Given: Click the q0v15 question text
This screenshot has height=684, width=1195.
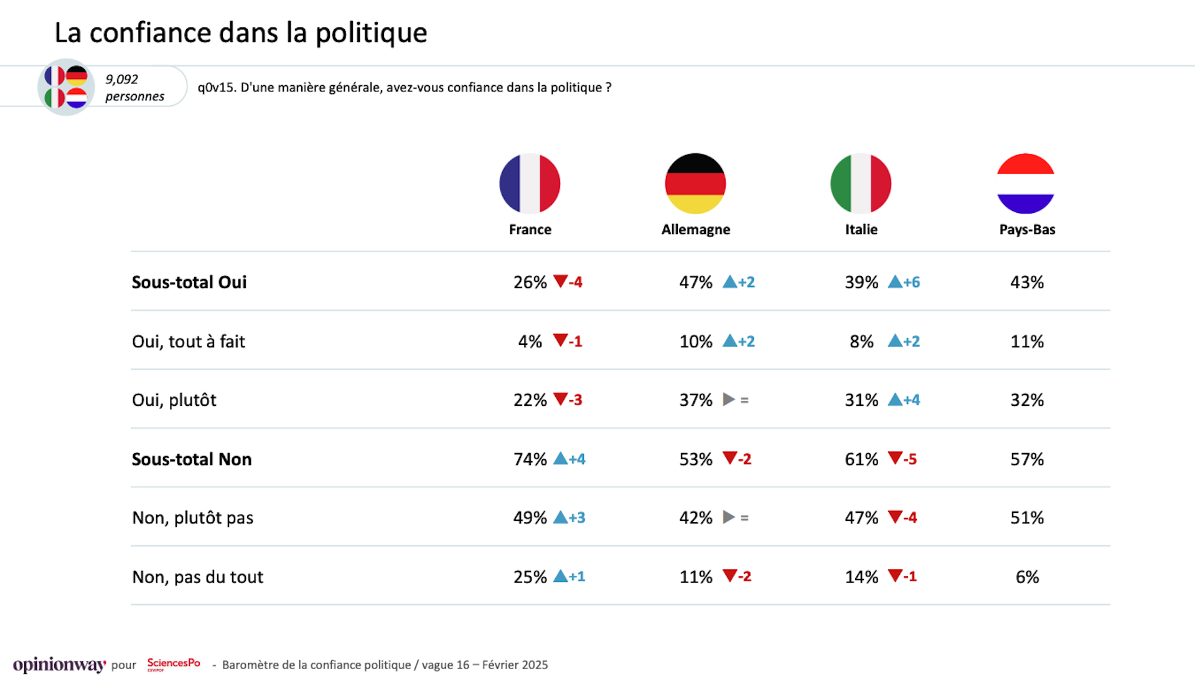Looking at the screenshot, I should point(405,88).
